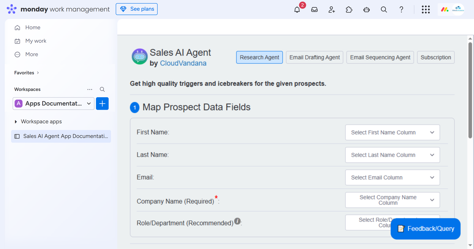Open the AI assistant robot icon
This screenshot has height=249, width=474.
[366, 9]
